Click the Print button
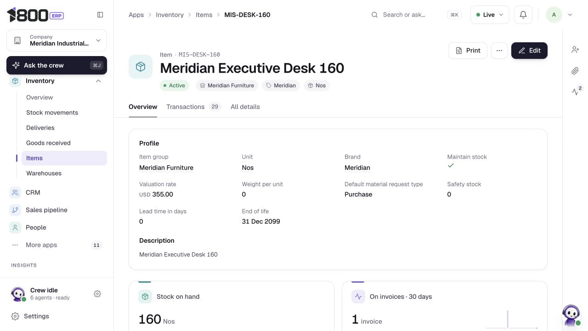The image size is (588, 331). click(468, 51)
